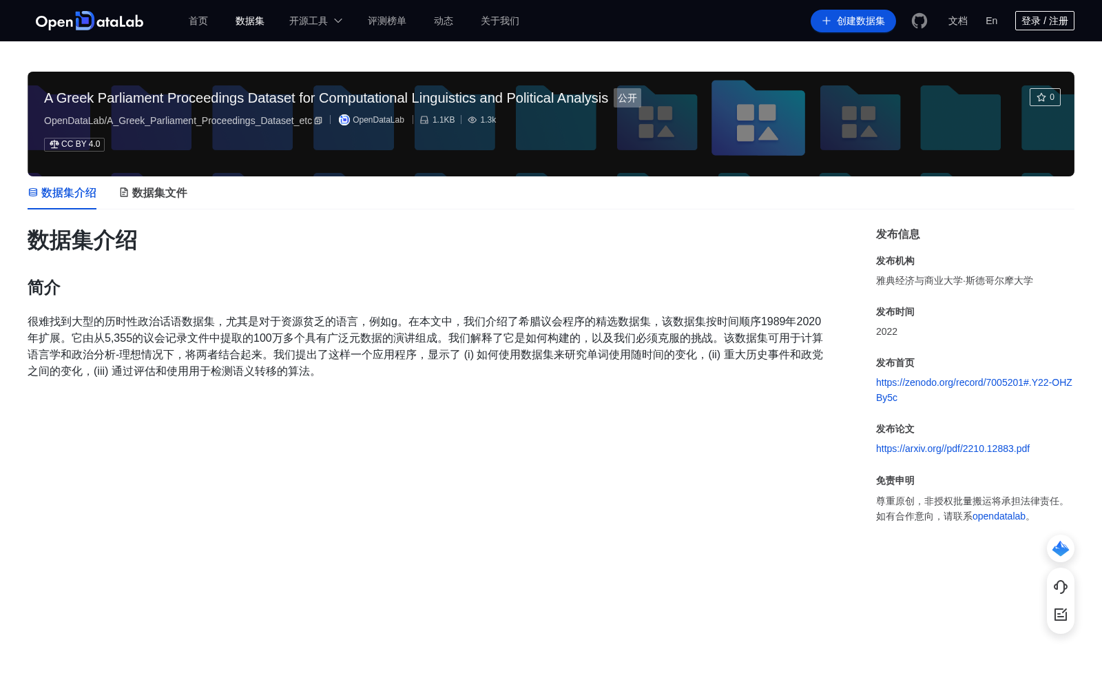Star this dataset
This screenshot has width=1102, height=689.
point(1045,97)
